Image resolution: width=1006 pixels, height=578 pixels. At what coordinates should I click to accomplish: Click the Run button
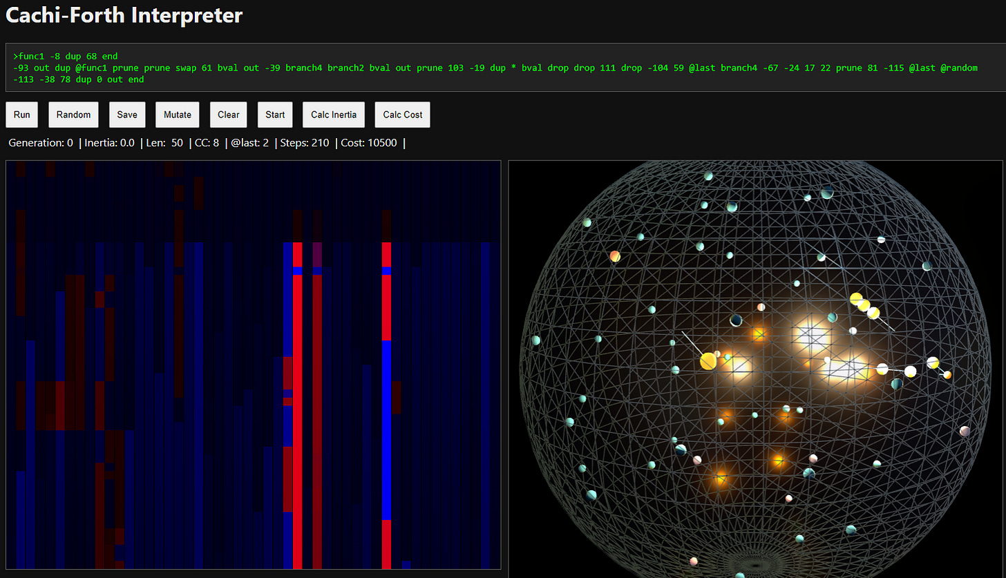click(x=21, y=115)
